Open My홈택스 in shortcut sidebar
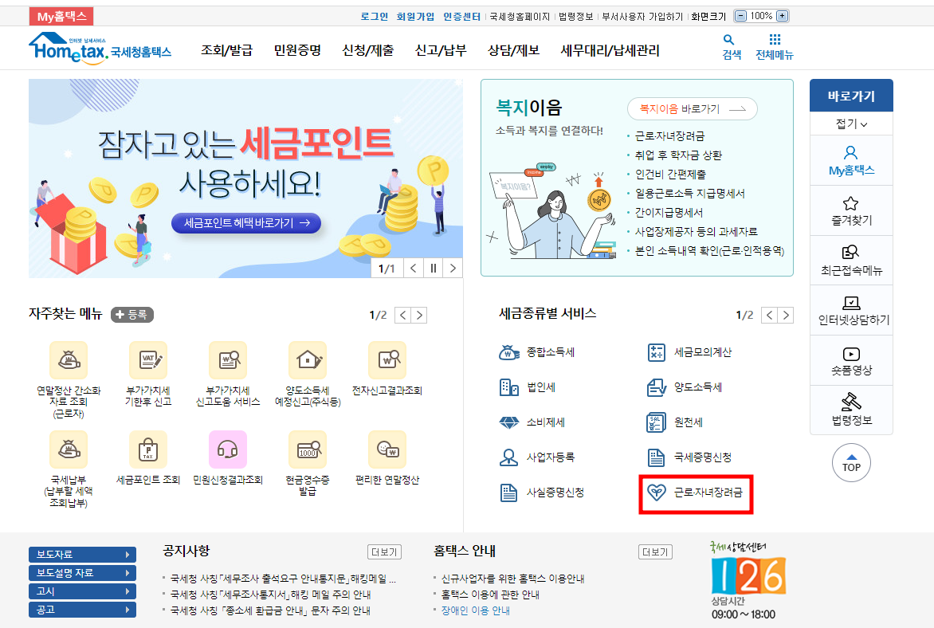This screenshot has width=934, height=628. click(851, 161)
